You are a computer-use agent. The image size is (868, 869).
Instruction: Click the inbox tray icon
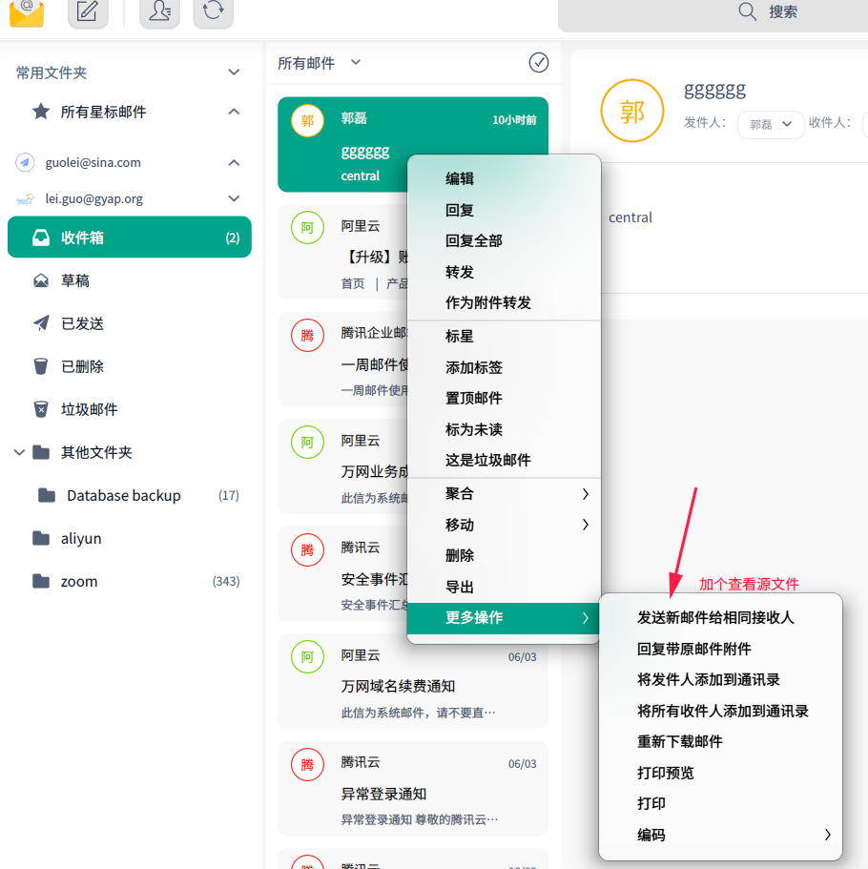40,238
